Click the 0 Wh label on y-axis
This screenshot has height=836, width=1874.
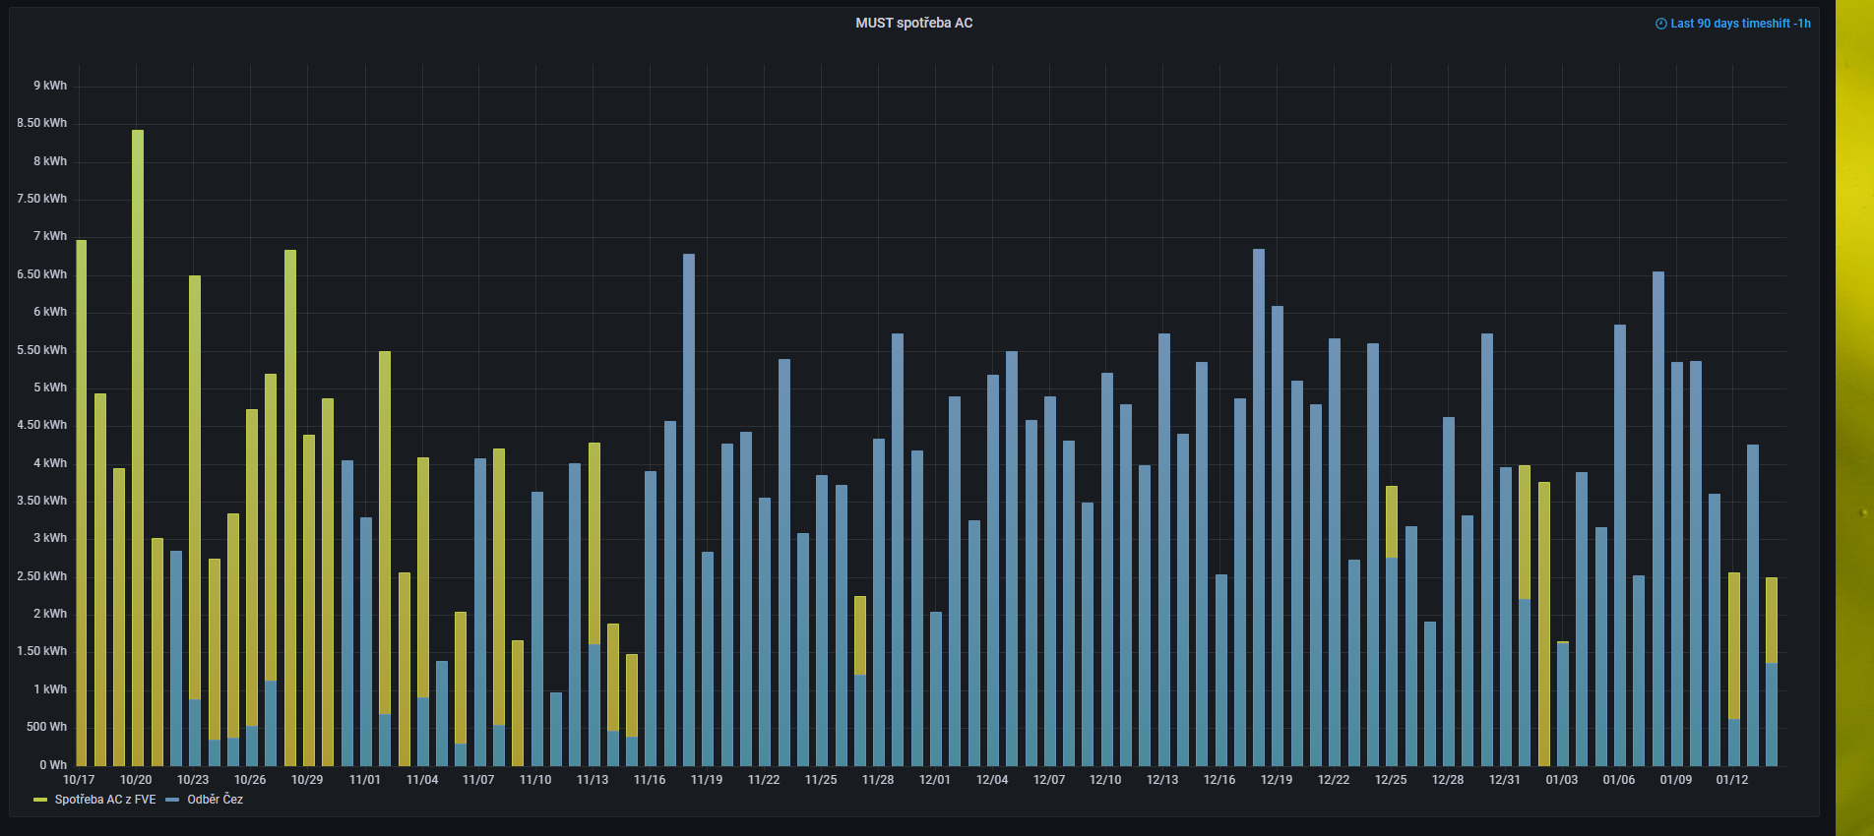click(53, 765)
